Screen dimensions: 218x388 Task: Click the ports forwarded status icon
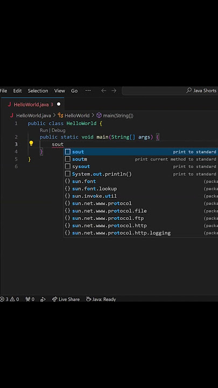30,299
